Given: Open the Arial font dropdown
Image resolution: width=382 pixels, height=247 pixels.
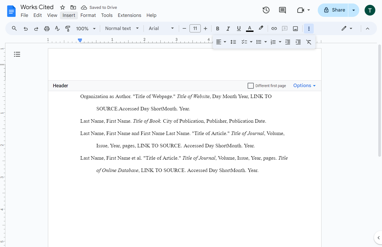Looking at the screenshot, I should pos(161,28).
